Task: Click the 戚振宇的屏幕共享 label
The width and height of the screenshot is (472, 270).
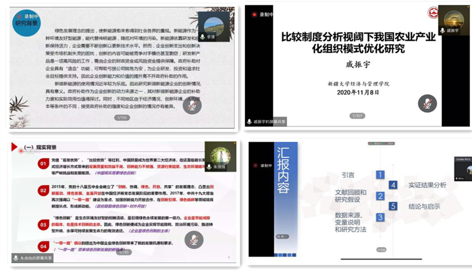Action: pos(266,122)
